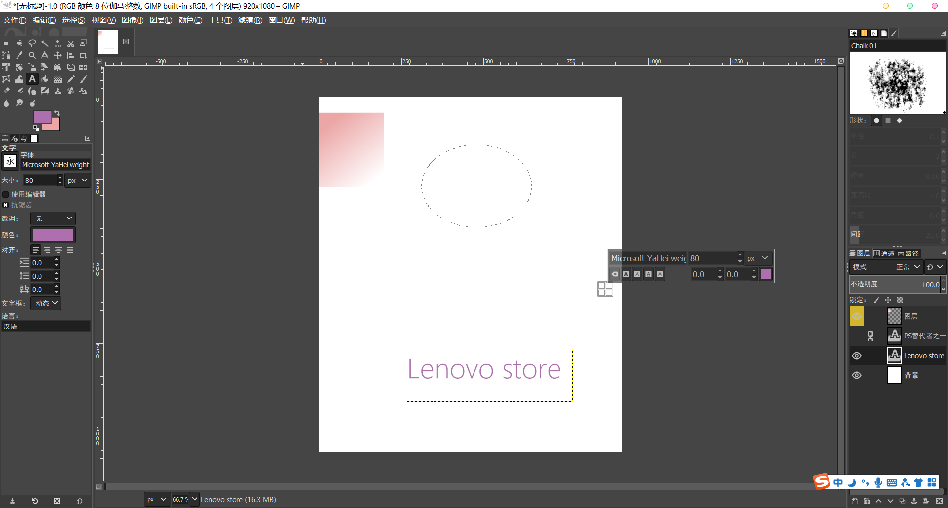
Task: Select the Crop tool
Action: tap(83, 55)
